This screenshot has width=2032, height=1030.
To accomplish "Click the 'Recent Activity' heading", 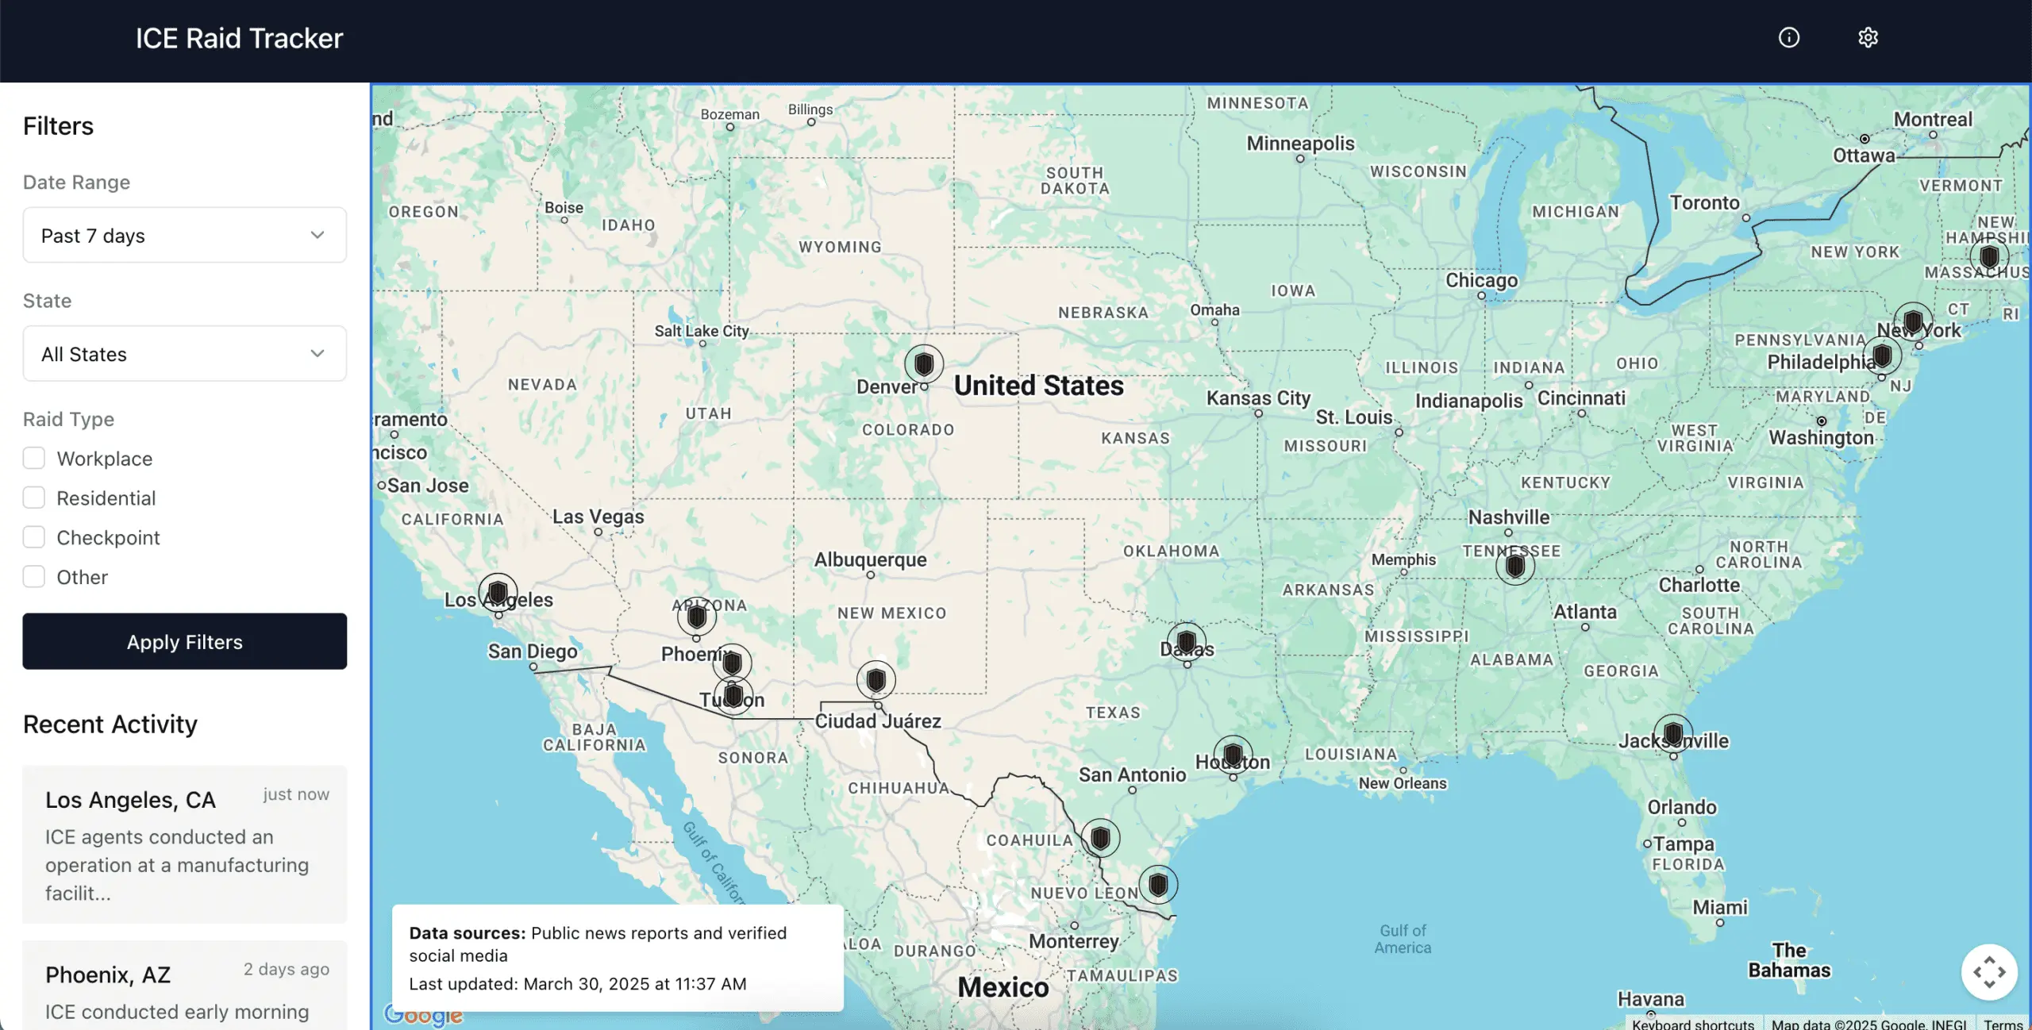I will tap(110, 724).
